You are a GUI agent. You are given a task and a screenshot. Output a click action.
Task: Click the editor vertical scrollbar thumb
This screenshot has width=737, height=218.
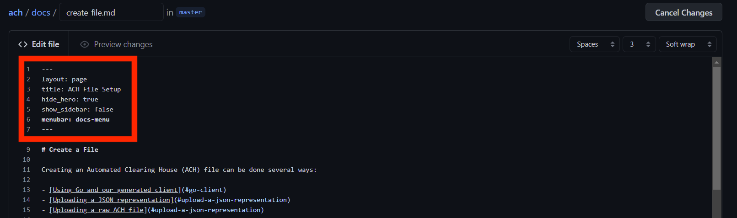coord(717,128)
